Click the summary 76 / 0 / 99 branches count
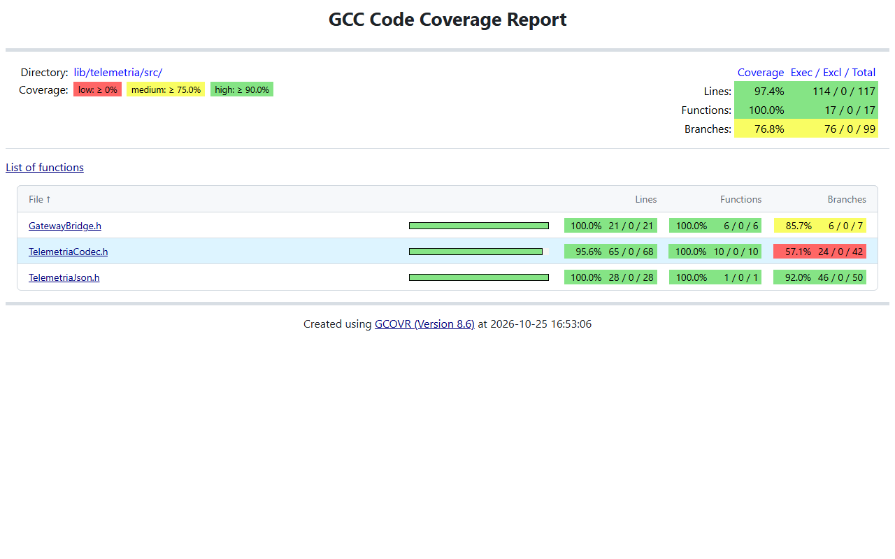Screen dimensions: 895x559 click(x=850, y=129)
